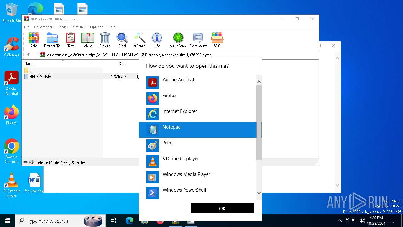403x227 pixels.
Task: Confirm with the OK button
Action: pos(222,208)
